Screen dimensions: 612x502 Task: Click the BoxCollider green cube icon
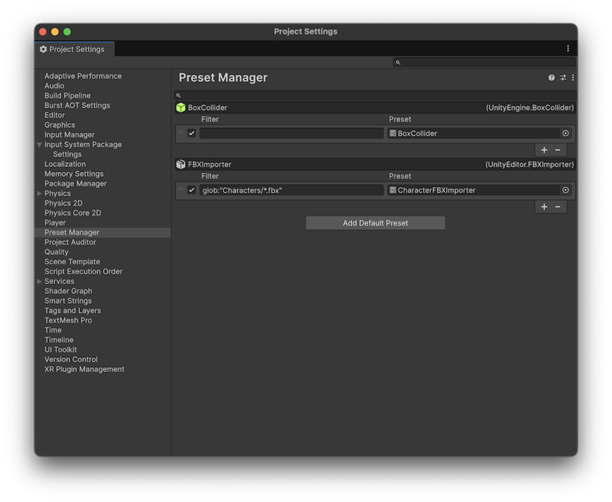(181, 108)
